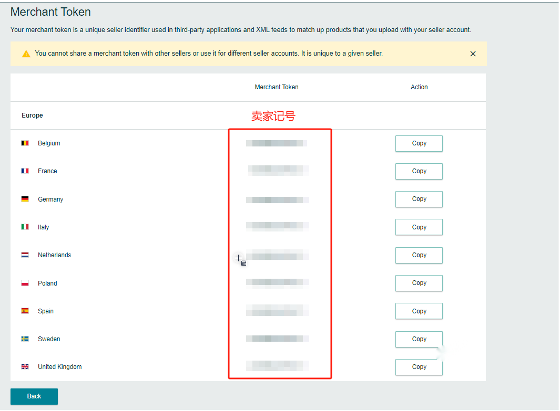Screen dimensions: 560x411
Task: Copy the Spain merchant token
Action: click(x=419, y=311)
